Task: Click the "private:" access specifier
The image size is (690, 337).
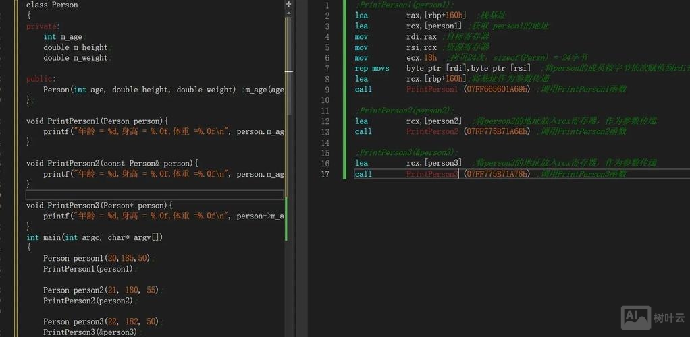Action: 43,26
